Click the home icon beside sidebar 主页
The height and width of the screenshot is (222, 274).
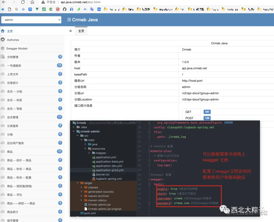(x=3, y=31)
